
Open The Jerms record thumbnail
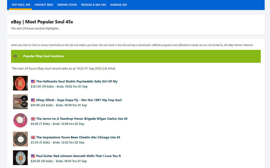pyautogui.click(x=20, y=120)
